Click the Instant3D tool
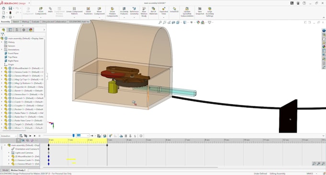 (174, 10)
